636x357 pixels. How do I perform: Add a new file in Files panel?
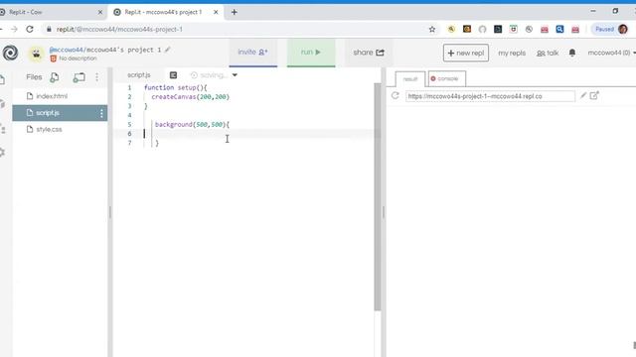[x=55, y=77]
